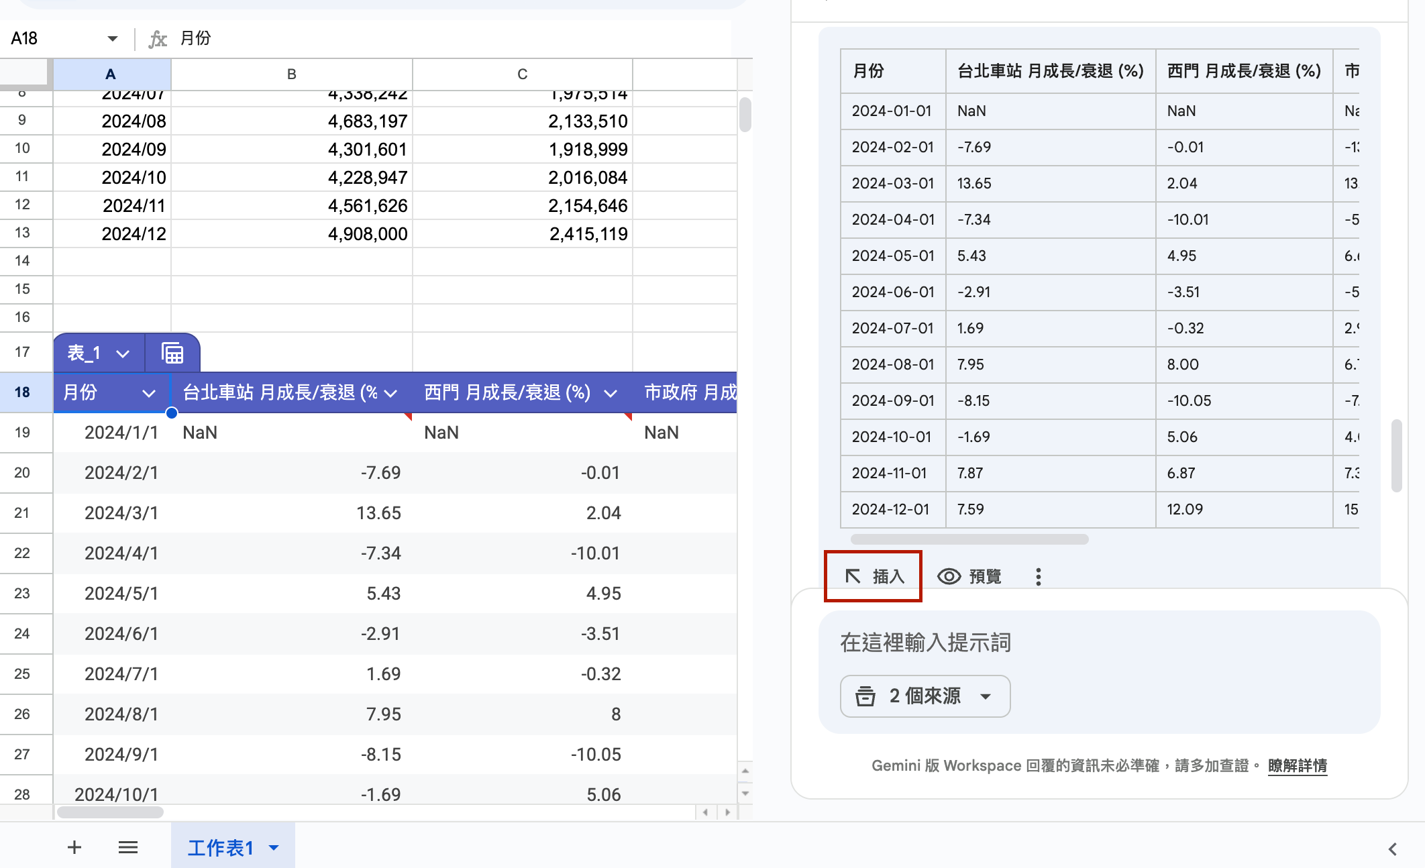The image size is (1425, 868).
Task: Open the 西門 月成長/衰退 column dropdown
Action: pyautogui.click(x=610, y=393)
